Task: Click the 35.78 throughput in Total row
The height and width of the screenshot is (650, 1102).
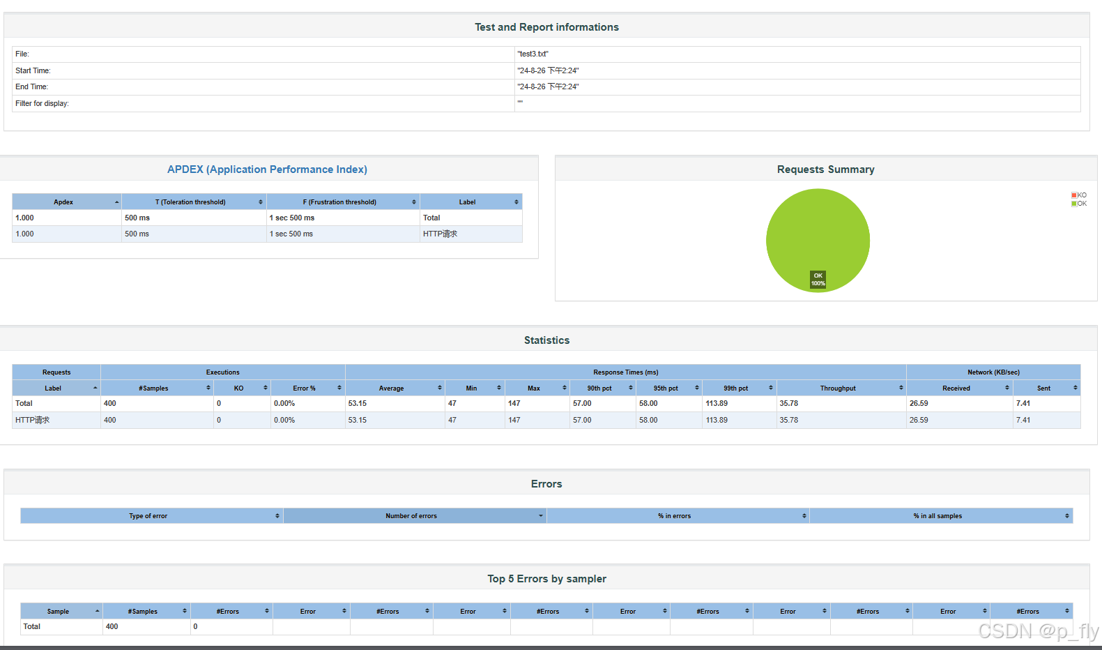Action: 789,404
